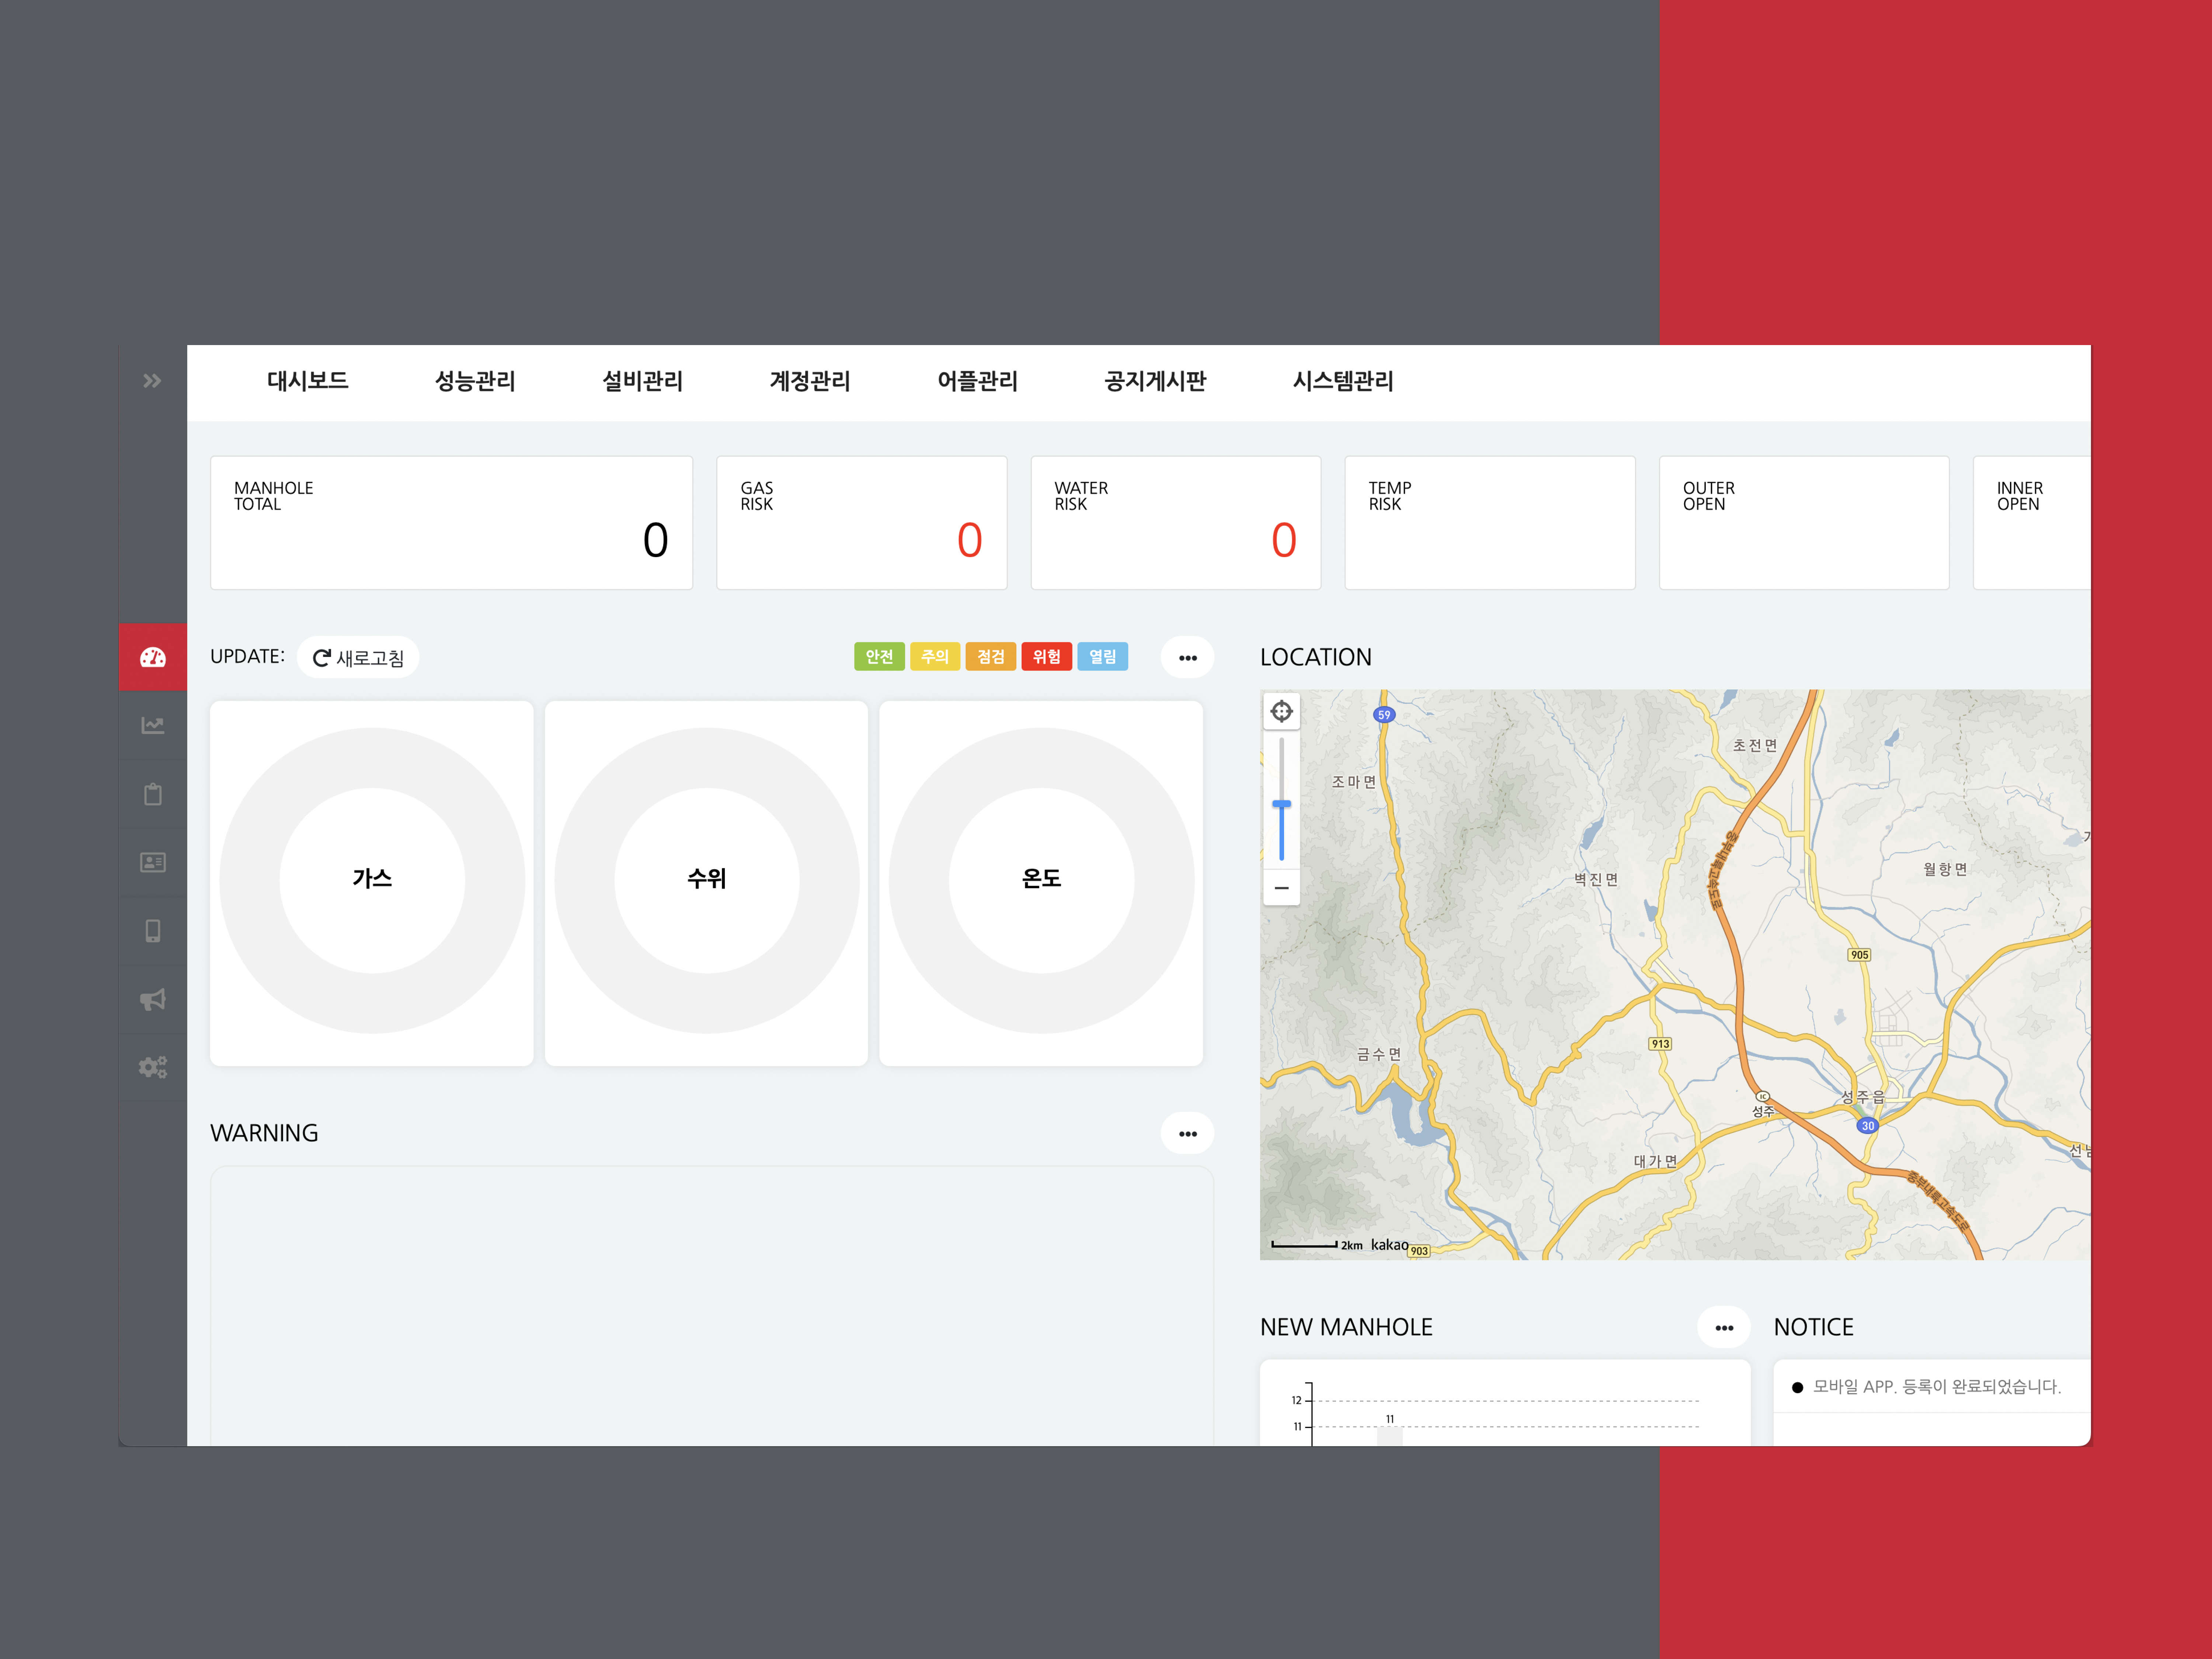
Task: Open the mobile phone sidebar icon
Action: tap(153, 931)
